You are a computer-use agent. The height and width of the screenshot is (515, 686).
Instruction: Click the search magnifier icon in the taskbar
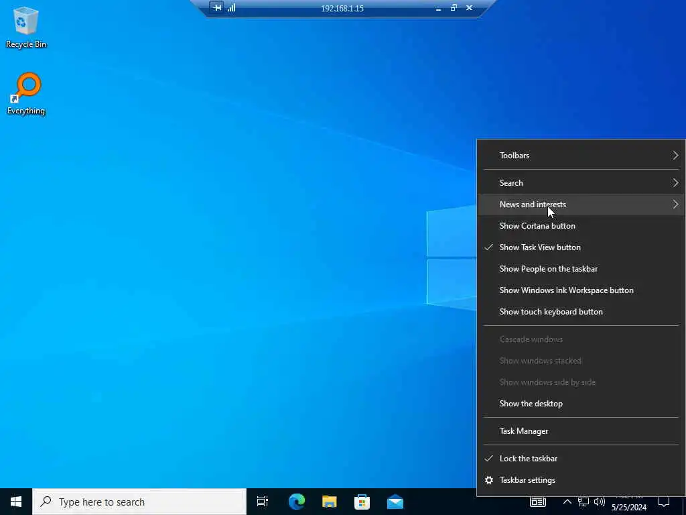click(x=46, y=502)
